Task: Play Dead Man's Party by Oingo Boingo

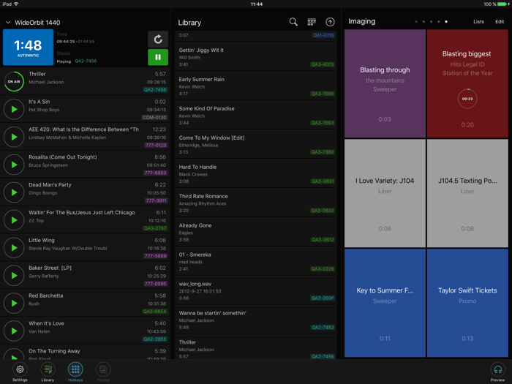Action: [14, 192]
